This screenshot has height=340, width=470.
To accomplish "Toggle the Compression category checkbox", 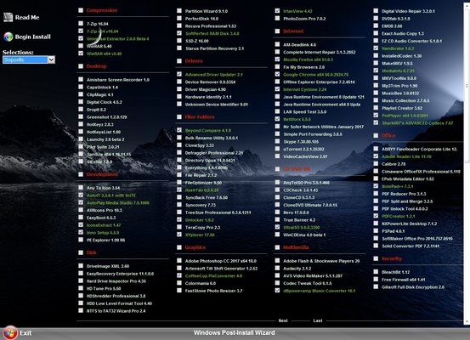I will [81, 10].
